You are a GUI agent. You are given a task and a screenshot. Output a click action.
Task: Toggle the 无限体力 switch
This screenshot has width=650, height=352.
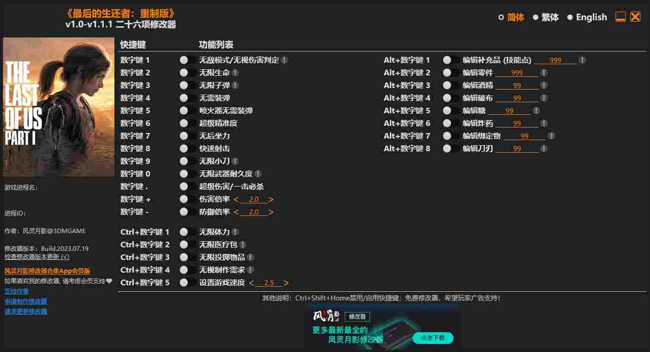pos(188,232)
